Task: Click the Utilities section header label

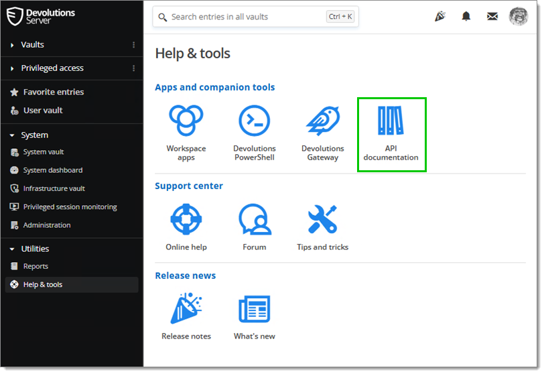Action: pos(35,249)
